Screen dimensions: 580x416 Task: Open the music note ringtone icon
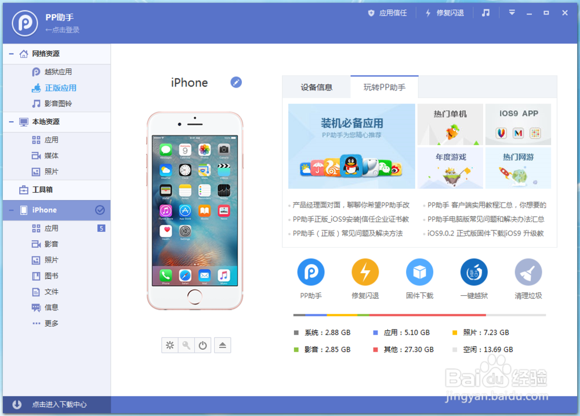485,13
